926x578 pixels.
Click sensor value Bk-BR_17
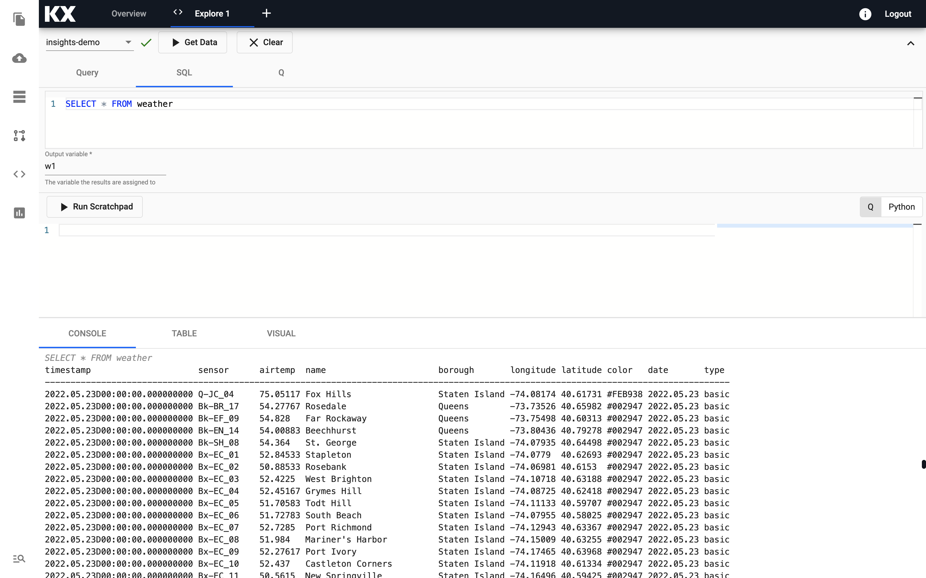[218, 406]
